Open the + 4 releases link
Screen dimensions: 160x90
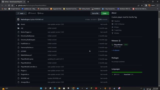click(x=115, y=50)
